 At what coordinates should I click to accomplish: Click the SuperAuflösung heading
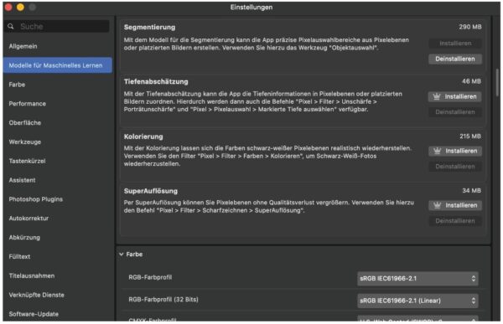coord(151,191)
